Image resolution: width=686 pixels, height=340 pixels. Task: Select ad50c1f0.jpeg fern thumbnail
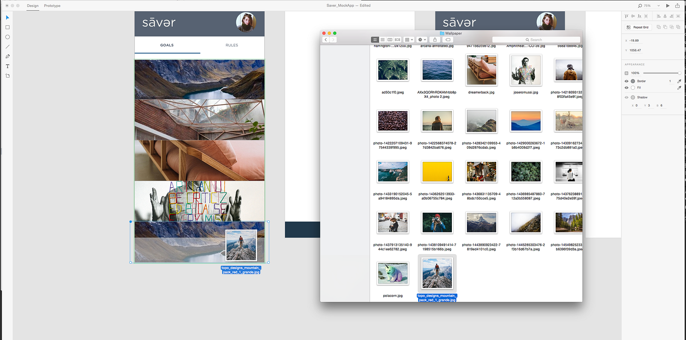(393, 70)
